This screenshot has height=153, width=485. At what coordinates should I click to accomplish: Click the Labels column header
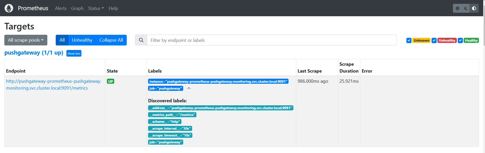155,71
